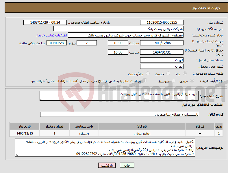Click the ردیف column header
This screenshot has width=228, height=173.
point(219,126)
